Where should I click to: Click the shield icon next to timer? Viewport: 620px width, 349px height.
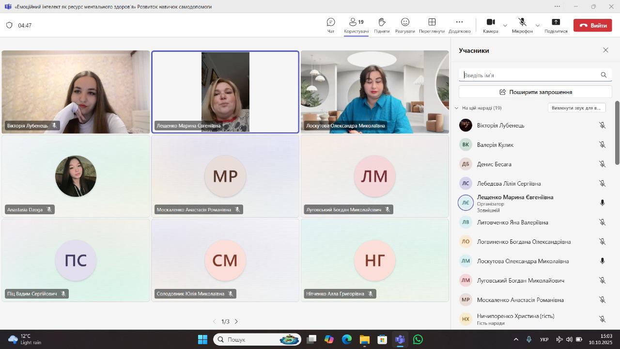point(9,25)
